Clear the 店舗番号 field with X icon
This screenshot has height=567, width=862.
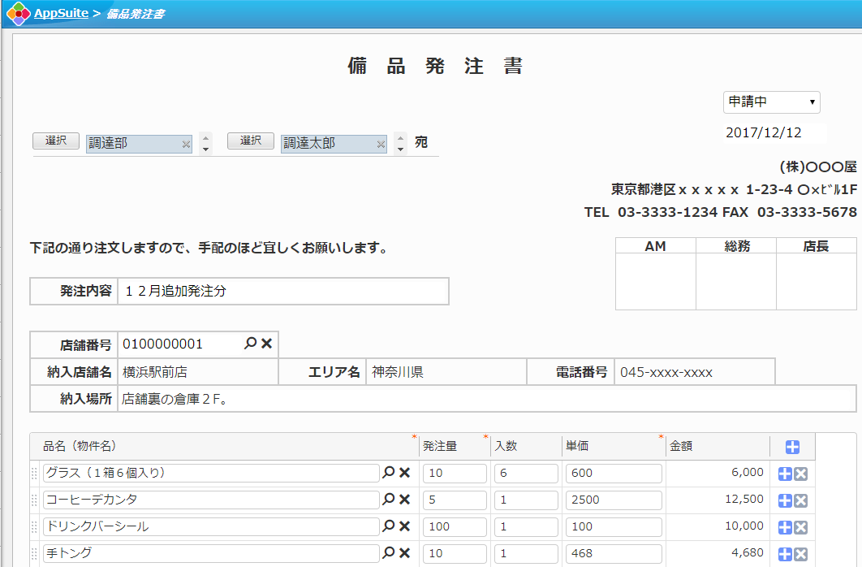(266, 344)
